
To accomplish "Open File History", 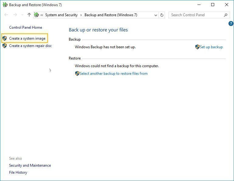I will tap(18, 172).
